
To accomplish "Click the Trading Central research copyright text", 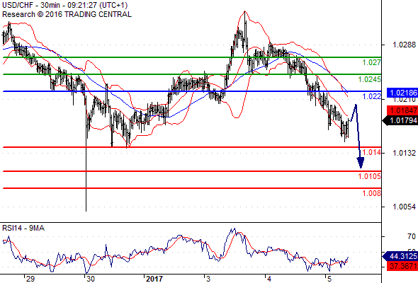I will point(67,14).
